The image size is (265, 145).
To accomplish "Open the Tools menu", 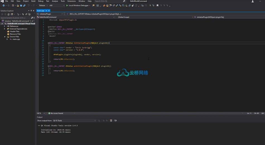I will pos(63,1).
